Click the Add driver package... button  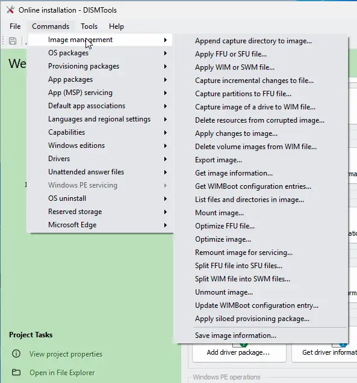coord(239,352)
